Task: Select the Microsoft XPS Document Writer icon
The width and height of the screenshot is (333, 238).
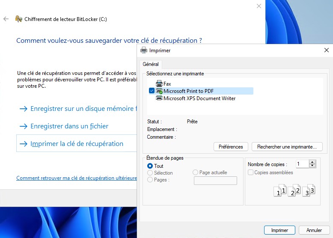Action: (159, 98)
